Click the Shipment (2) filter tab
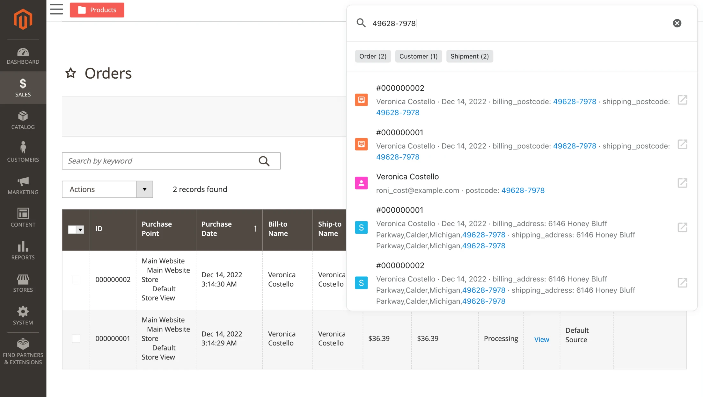Viewport: 703px width, 397px height. tap(469, 56)
